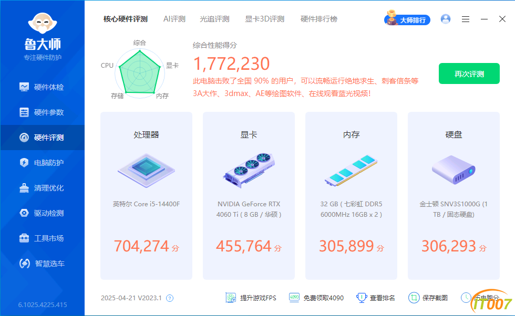Open 智慧选车 in the sidebar

(x=42, y=264)
